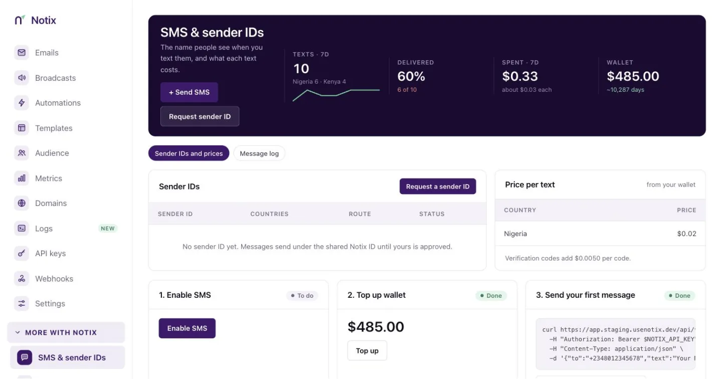Click the Route column header

[360, 214]
